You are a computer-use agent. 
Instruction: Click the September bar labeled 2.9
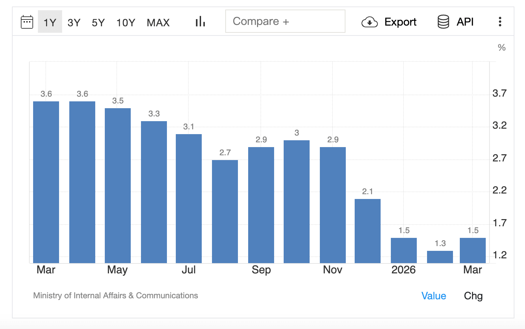(x=261, y=205)
